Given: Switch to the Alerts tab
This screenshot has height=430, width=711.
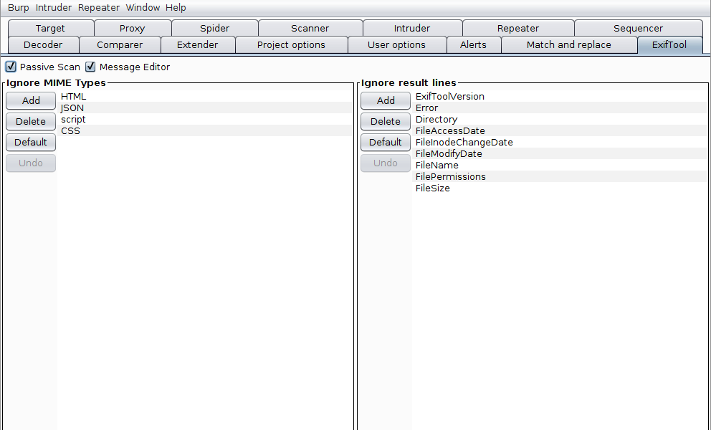Looking at the screenshot, I should click(x=473, y=45).
